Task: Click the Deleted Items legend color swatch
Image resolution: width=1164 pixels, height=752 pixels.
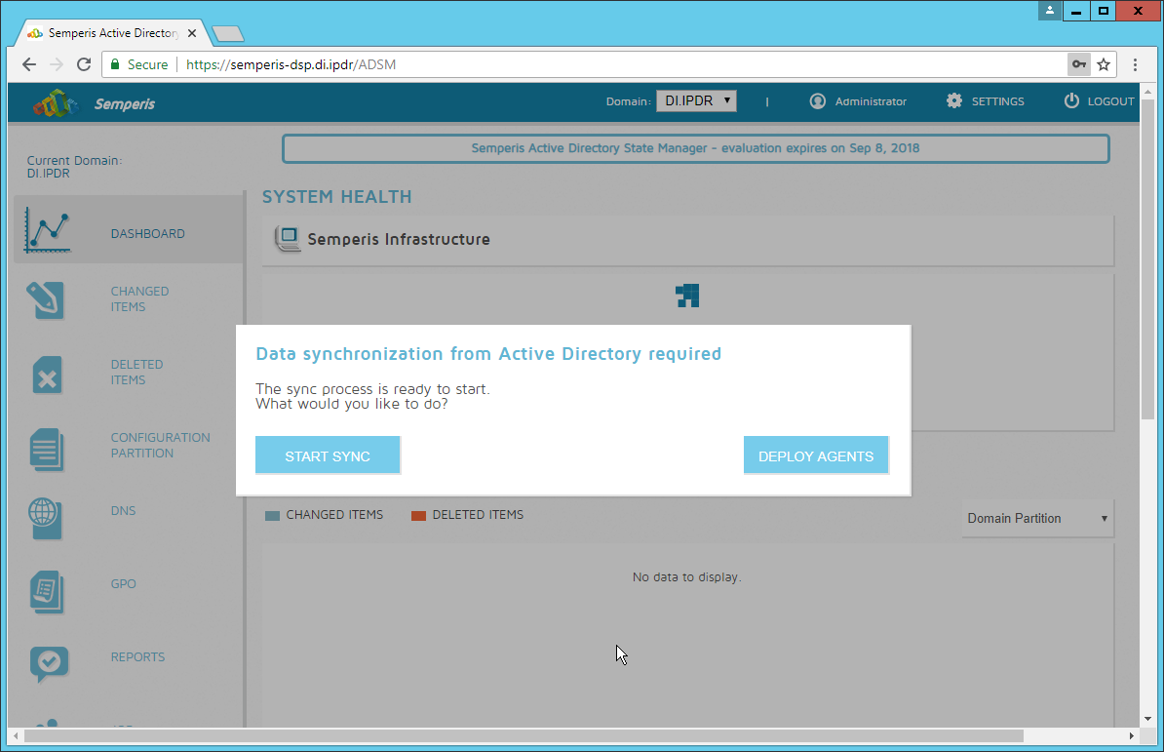Action: coord(418,515)
